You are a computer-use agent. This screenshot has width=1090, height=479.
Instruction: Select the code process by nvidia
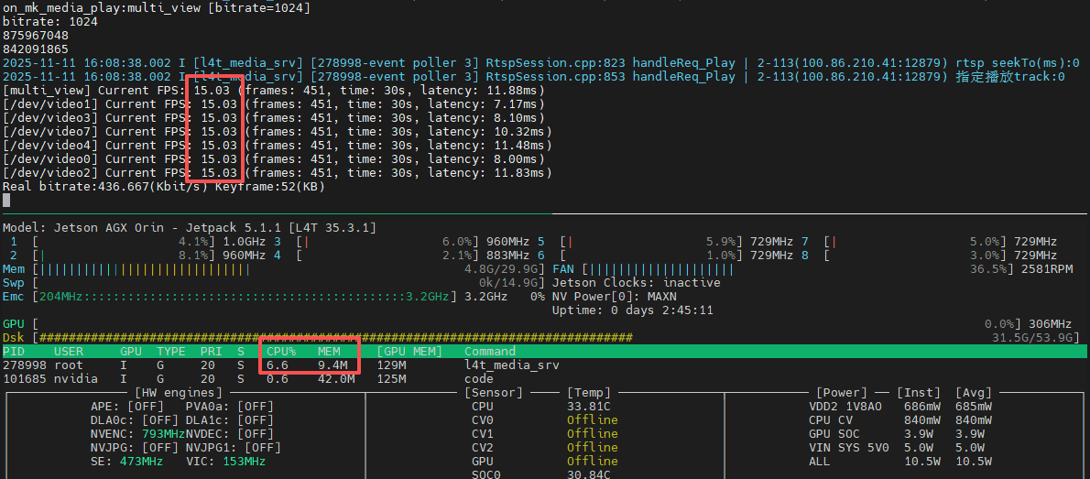point(478,378)
